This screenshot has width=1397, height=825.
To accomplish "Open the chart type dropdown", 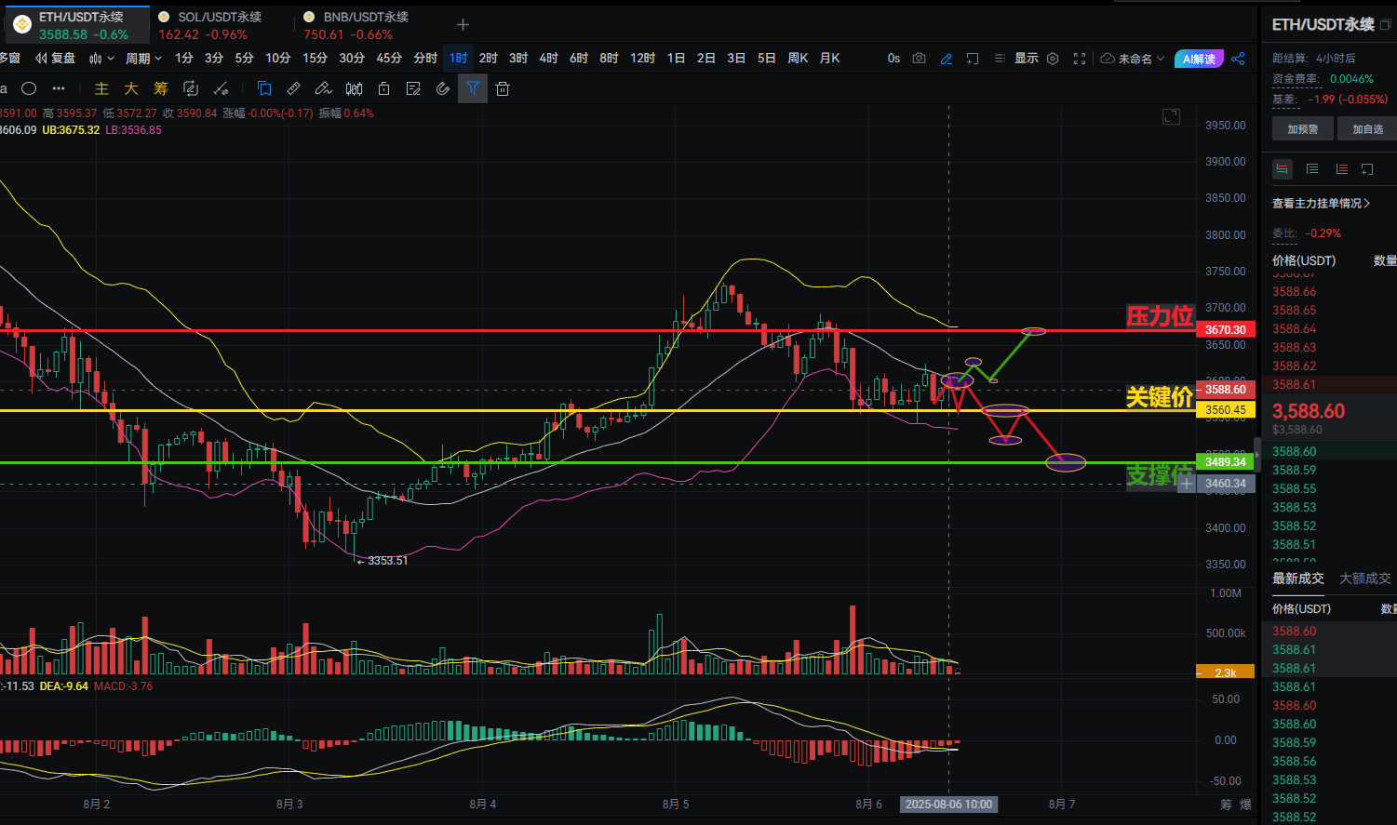I will (x=101, y=58).
